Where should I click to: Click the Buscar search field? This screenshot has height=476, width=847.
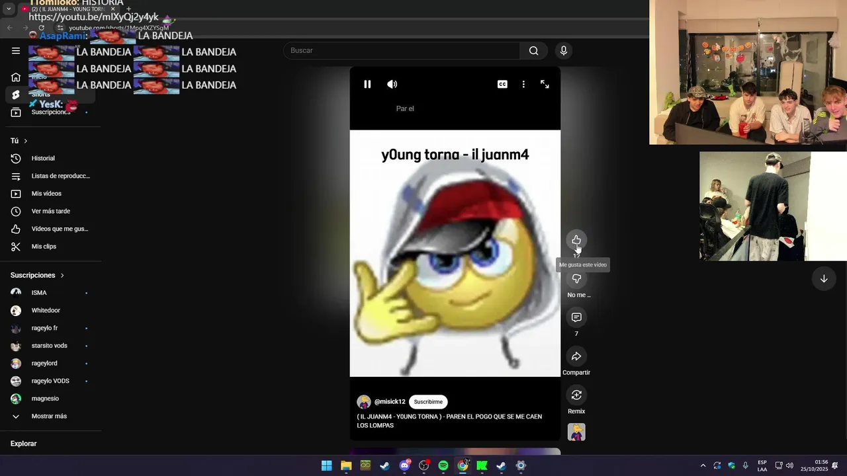402,51
